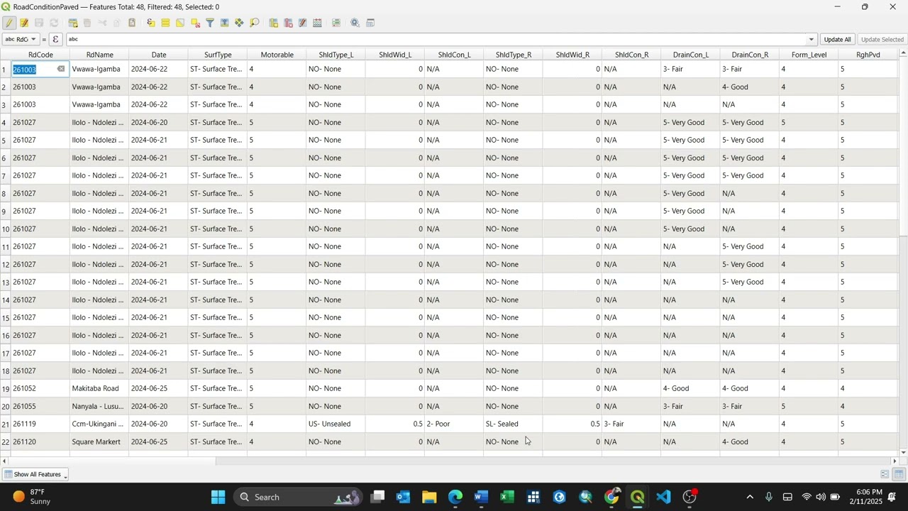Show hidden system tray icons chevron
Image resolution: width=908 pixels, height=511 pixels.
coord(750,497)
